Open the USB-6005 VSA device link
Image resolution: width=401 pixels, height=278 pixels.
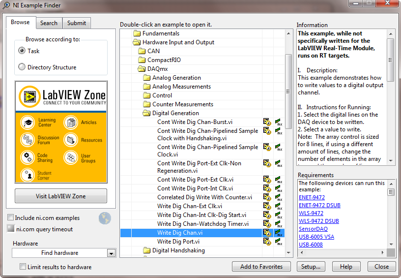[x=316, y=237]
